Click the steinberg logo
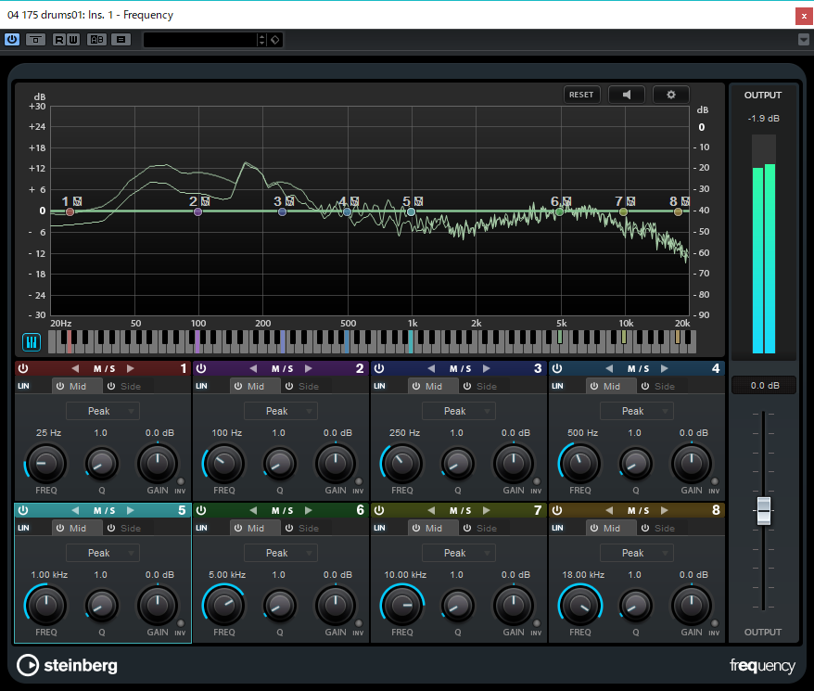The height and width of the screenshot is (691, 814). pyautogui.click(x=67, y=665)
